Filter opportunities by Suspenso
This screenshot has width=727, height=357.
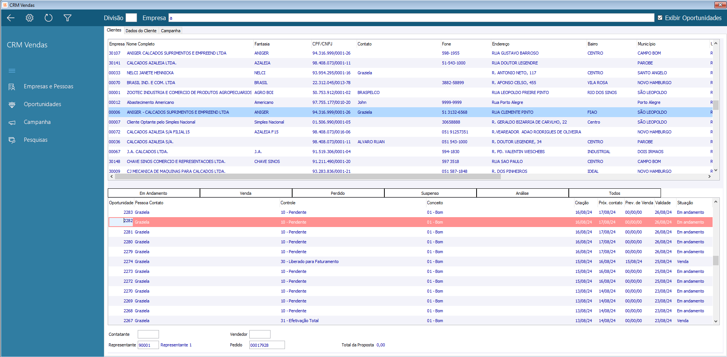pyautogui.click(x=430, y=193)
